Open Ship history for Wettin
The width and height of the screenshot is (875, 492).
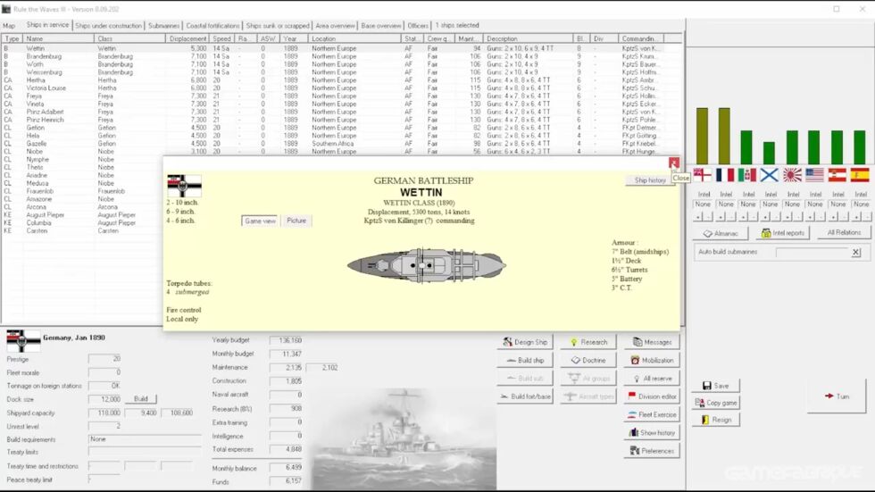[650, 180]
